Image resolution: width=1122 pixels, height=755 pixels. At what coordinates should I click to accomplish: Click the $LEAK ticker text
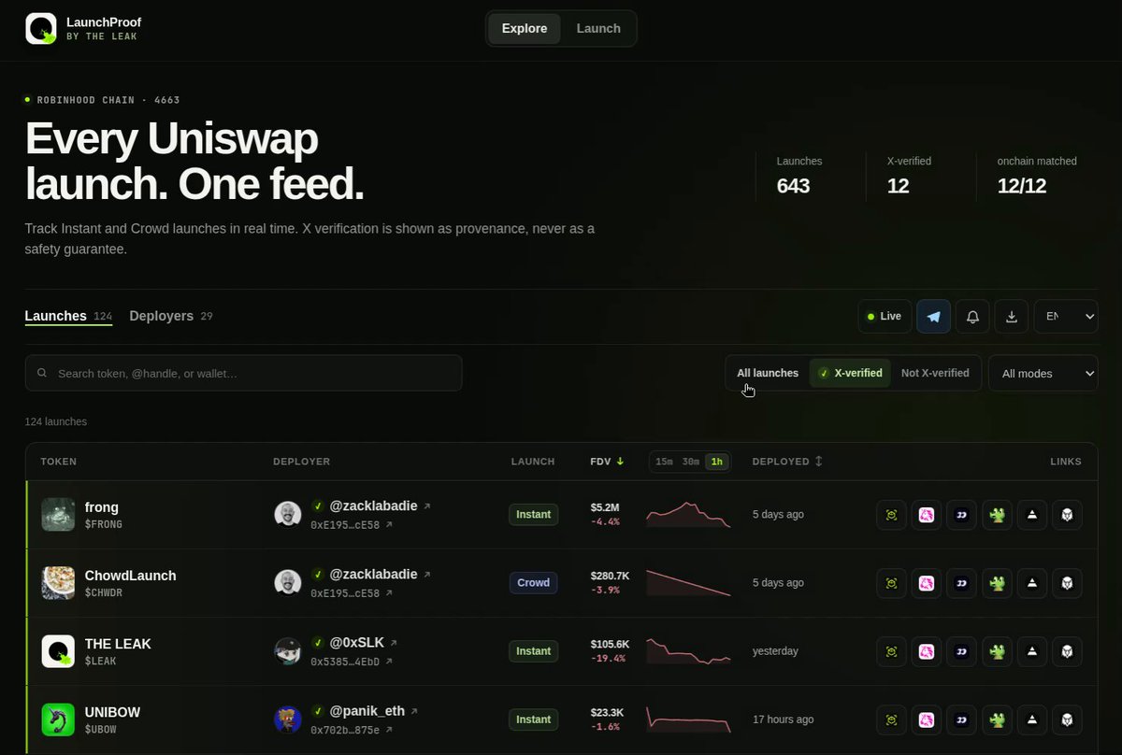(x=101, y=662)
